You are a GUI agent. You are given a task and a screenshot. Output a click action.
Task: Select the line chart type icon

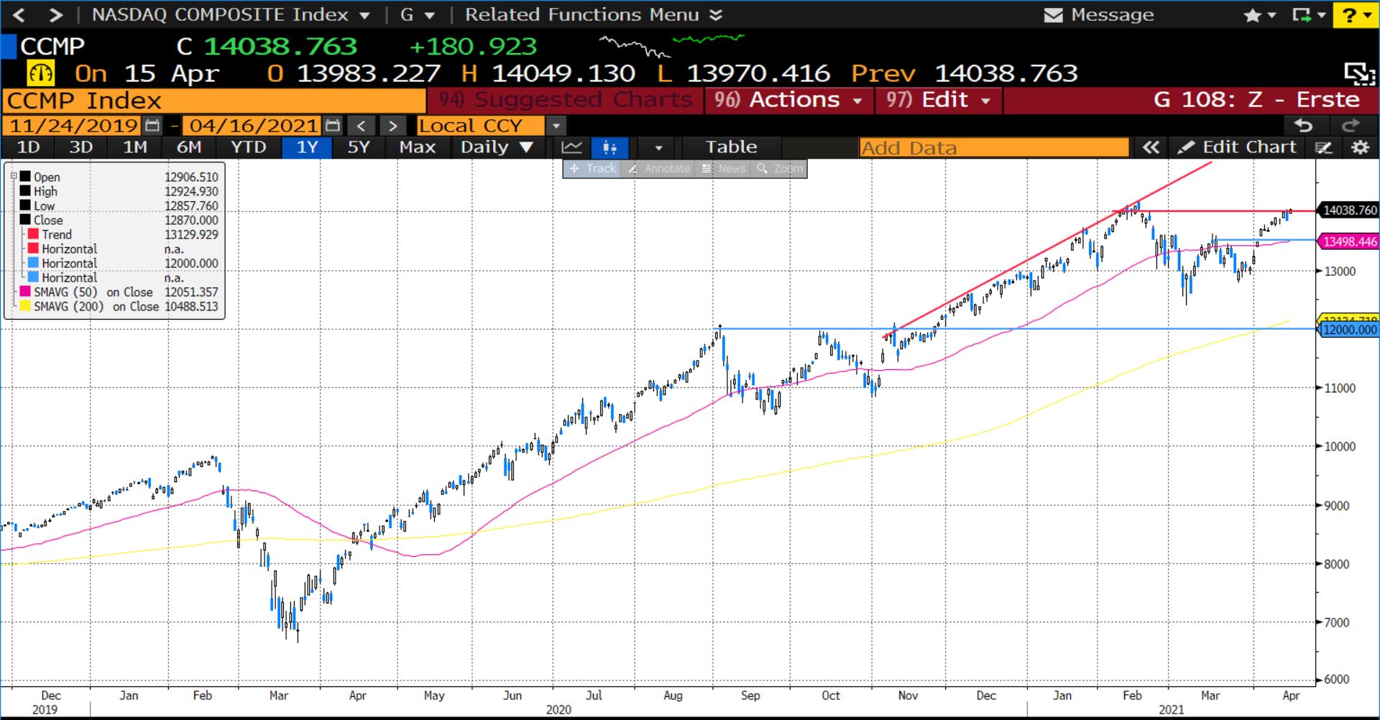coord(572,147)
